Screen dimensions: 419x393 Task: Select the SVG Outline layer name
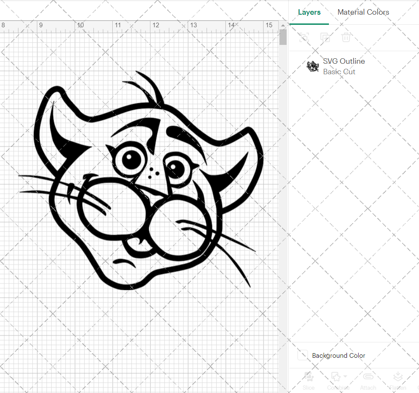pyautogui.click(x=344, y=61)
